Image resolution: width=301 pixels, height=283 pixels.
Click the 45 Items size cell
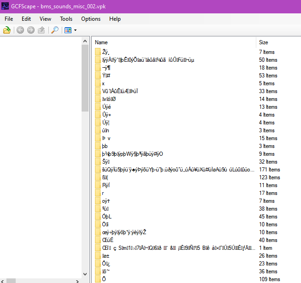coord(268,217)
